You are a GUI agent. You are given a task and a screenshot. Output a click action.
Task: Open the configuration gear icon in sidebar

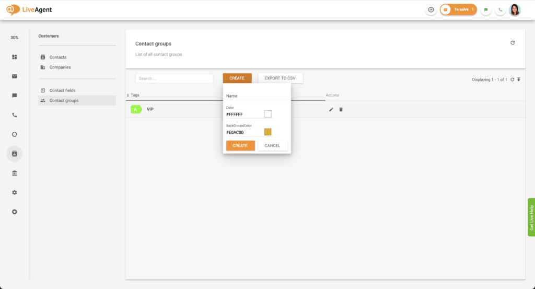pos(15,192)
